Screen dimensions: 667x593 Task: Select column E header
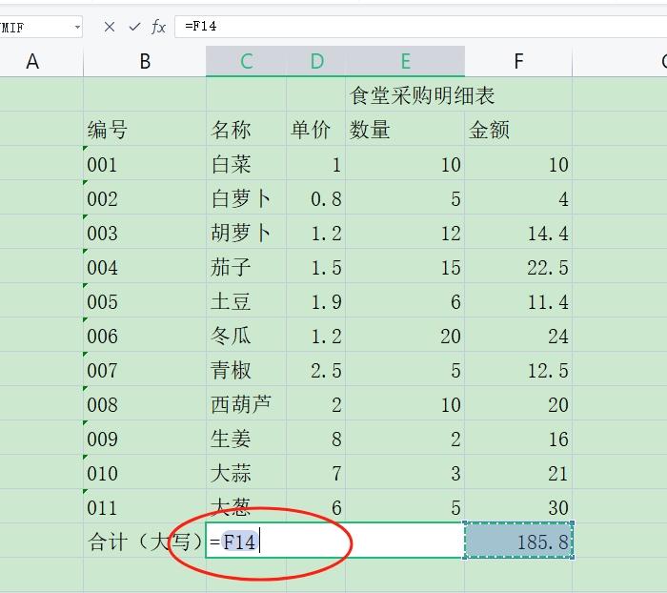click(x=405, y=61)
